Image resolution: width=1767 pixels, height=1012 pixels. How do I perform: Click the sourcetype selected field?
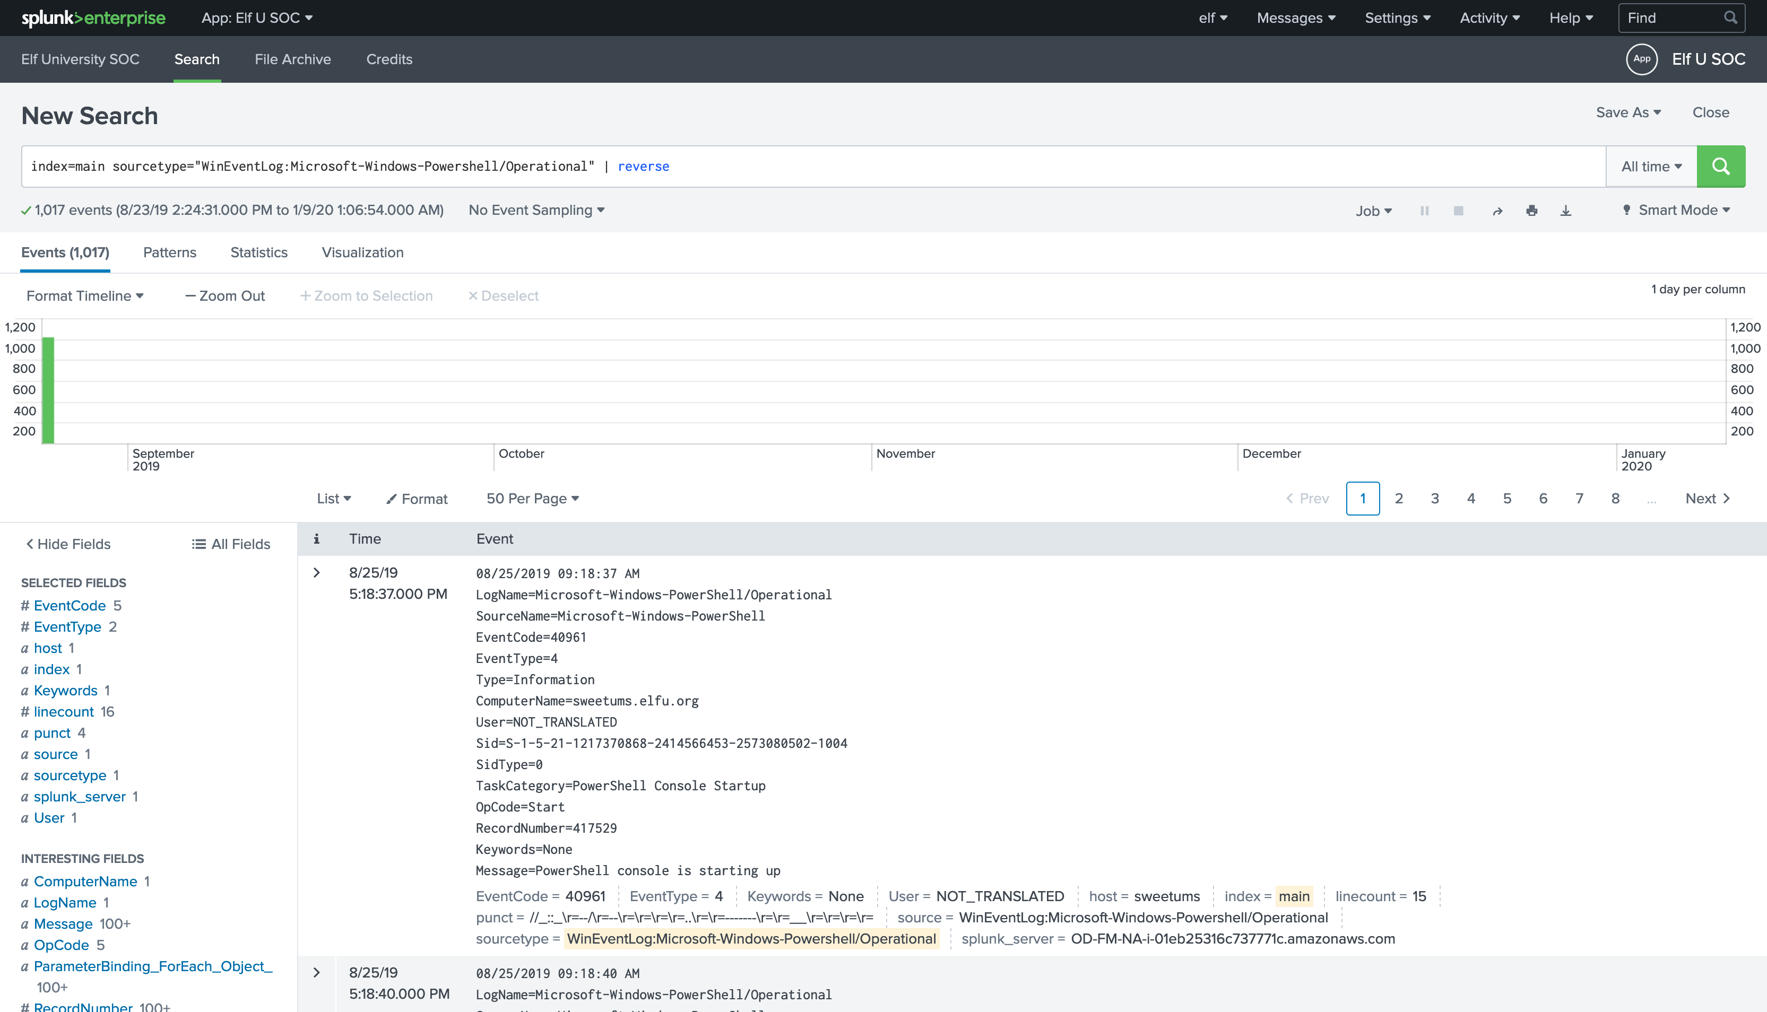[x=70, y=775]
